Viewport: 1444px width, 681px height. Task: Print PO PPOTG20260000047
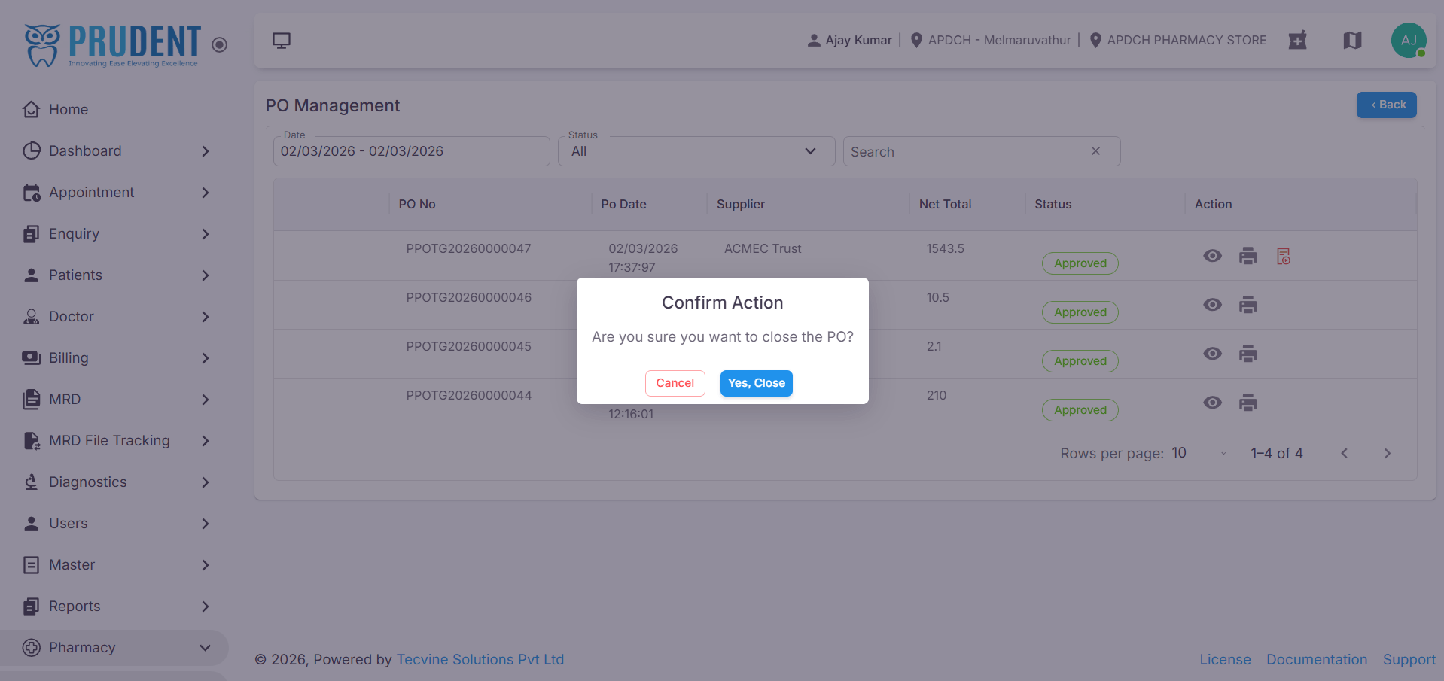1248,256
